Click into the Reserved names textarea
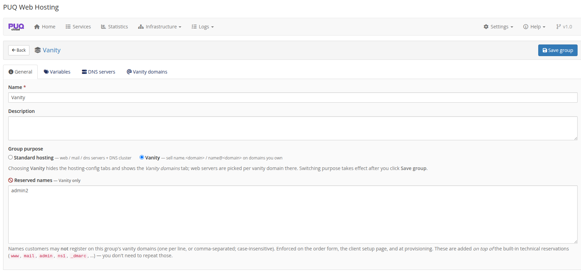Image resolution: width=581 pixels, height=273 pixels. [x=293, y=214]
